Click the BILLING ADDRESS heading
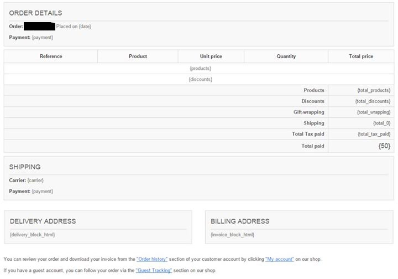This screenshot has width=398, height=279. pos(240,221)
